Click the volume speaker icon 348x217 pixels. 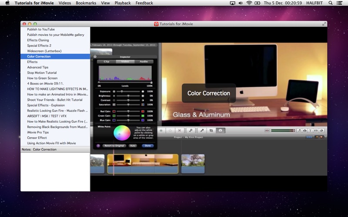(x=241, y=3)
